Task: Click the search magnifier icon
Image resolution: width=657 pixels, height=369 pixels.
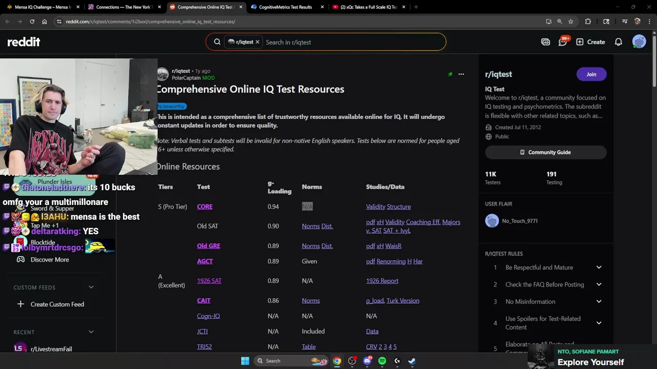Action: 217,42
